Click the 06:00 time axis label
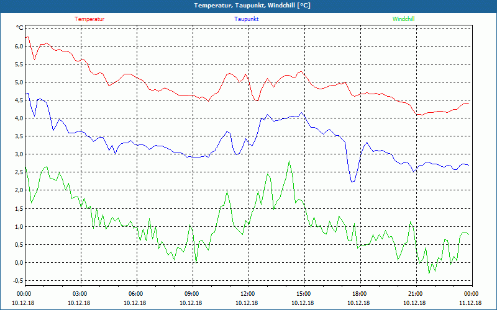 click(x=135, y=294)
